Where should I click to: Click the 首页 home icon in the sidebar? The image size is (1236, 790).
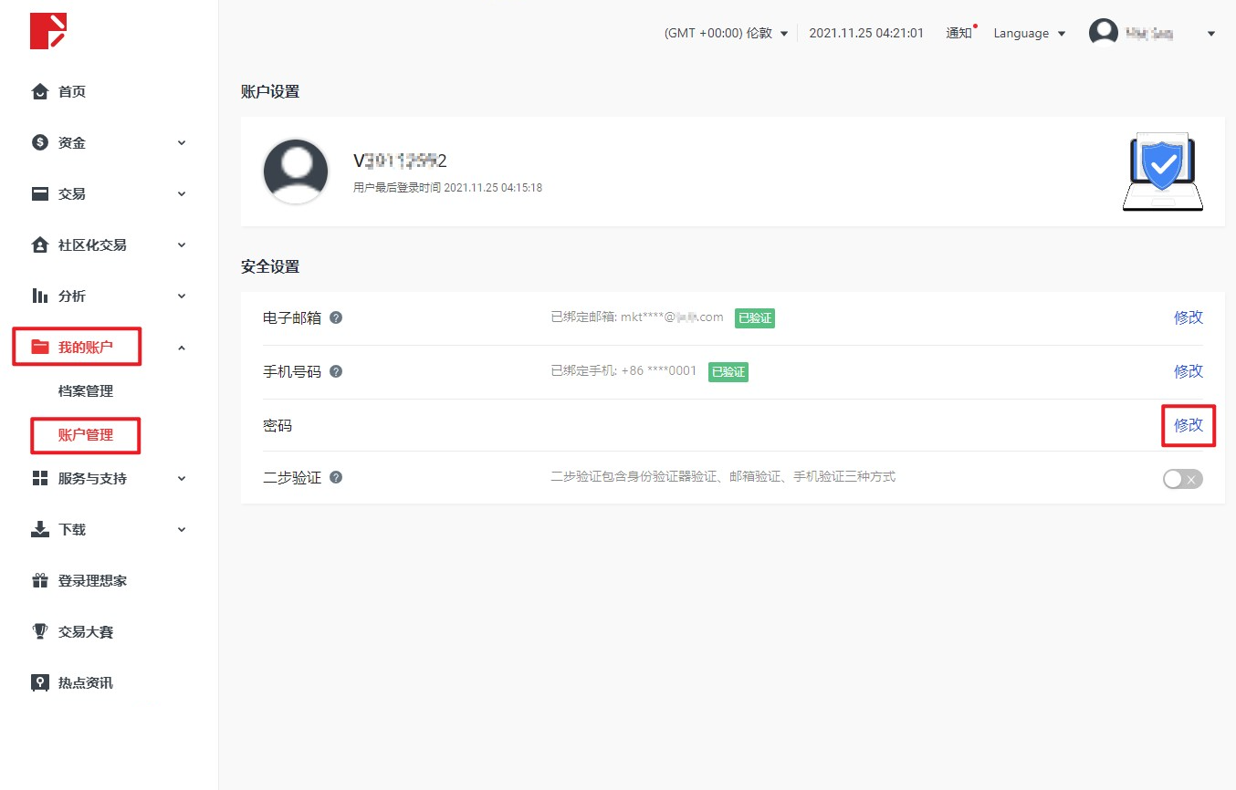click(40, 92)
